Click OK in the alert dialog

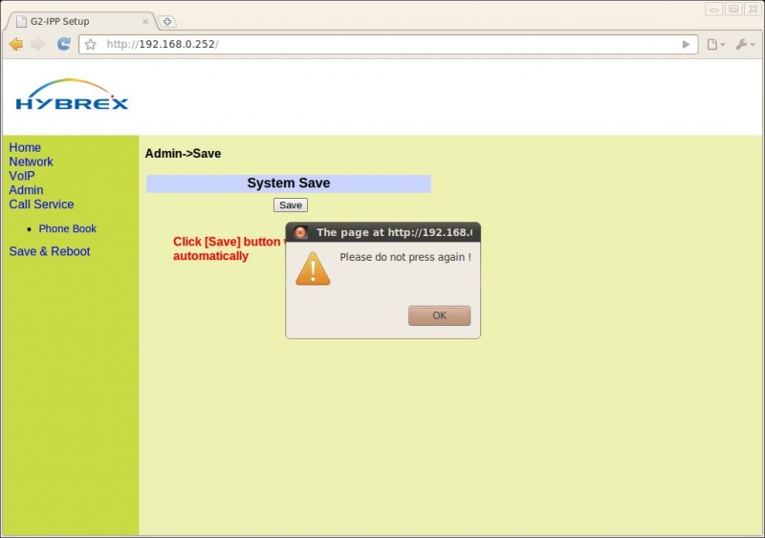click(439, 315)
